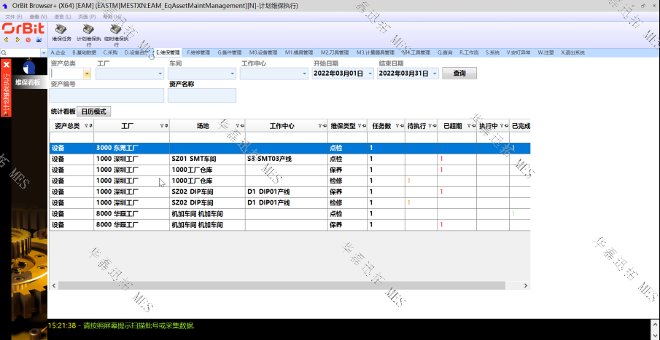Click filter icon in 工作中心 column header
Image resolution: width=660 pixels, height=340 pixels.
(x=320, y=126)
